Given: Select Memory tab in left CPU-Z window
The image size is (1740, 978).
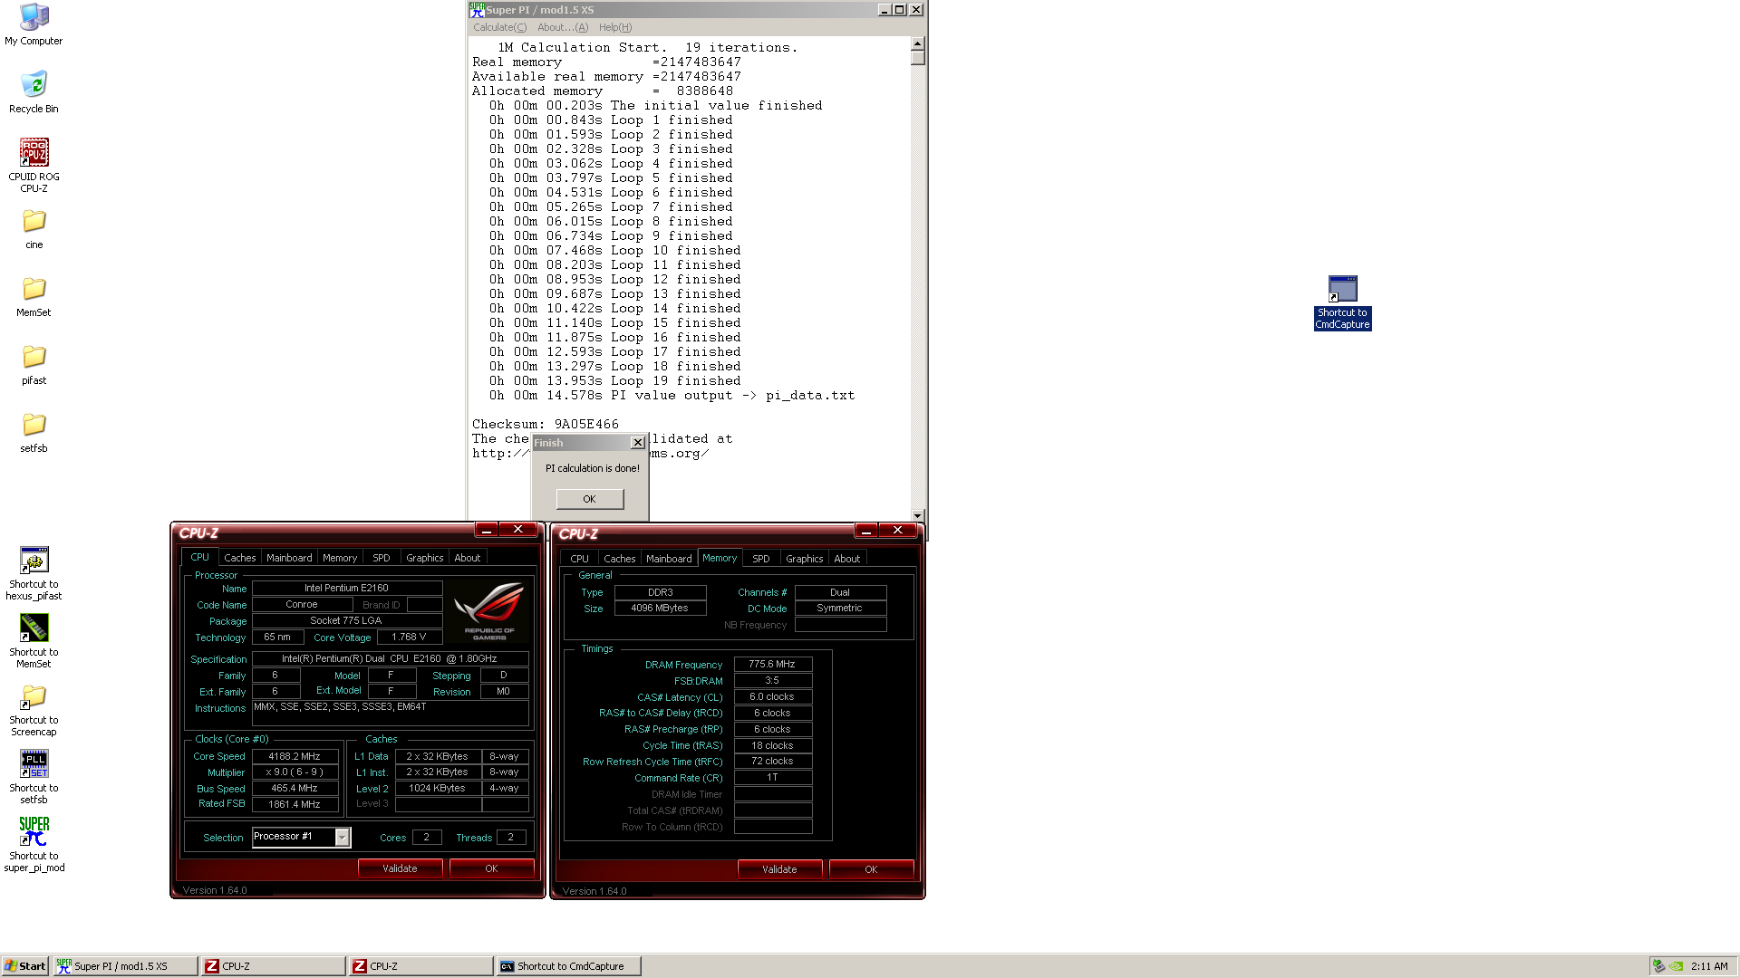Looking at the screenshot, I should click(340, 558).
